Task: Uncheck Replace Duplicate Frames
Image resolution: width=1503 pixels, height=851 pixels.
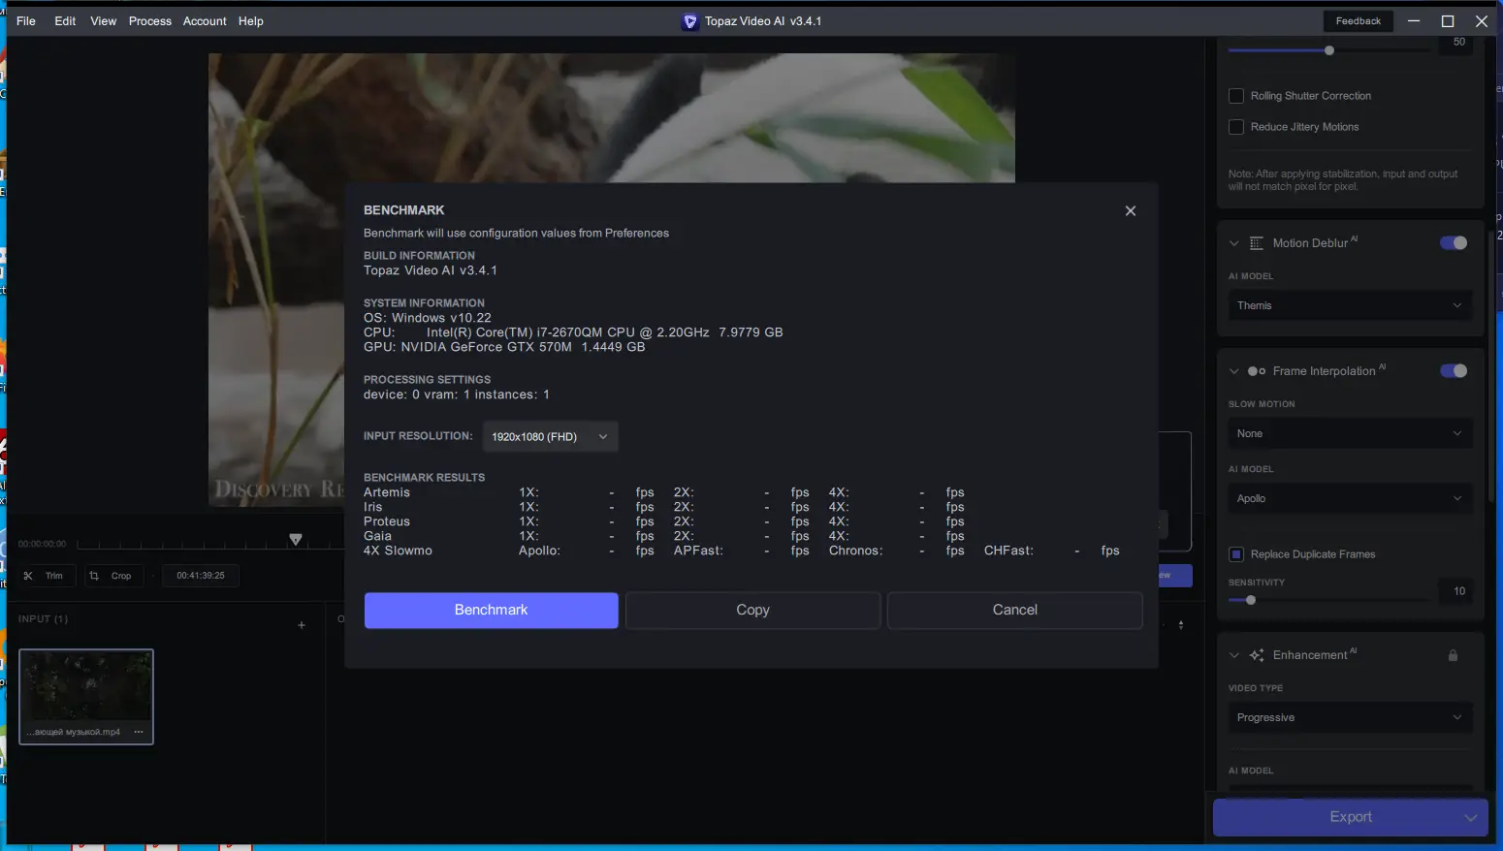Action: 1236,554
